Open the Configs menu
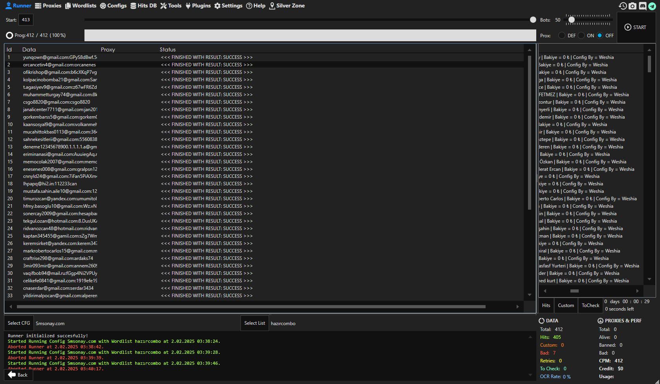Viewport: 660px width, 384px height. click(x=113, y=5)
